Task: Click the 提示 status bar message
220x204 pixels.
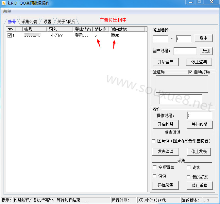Action: 61,200
